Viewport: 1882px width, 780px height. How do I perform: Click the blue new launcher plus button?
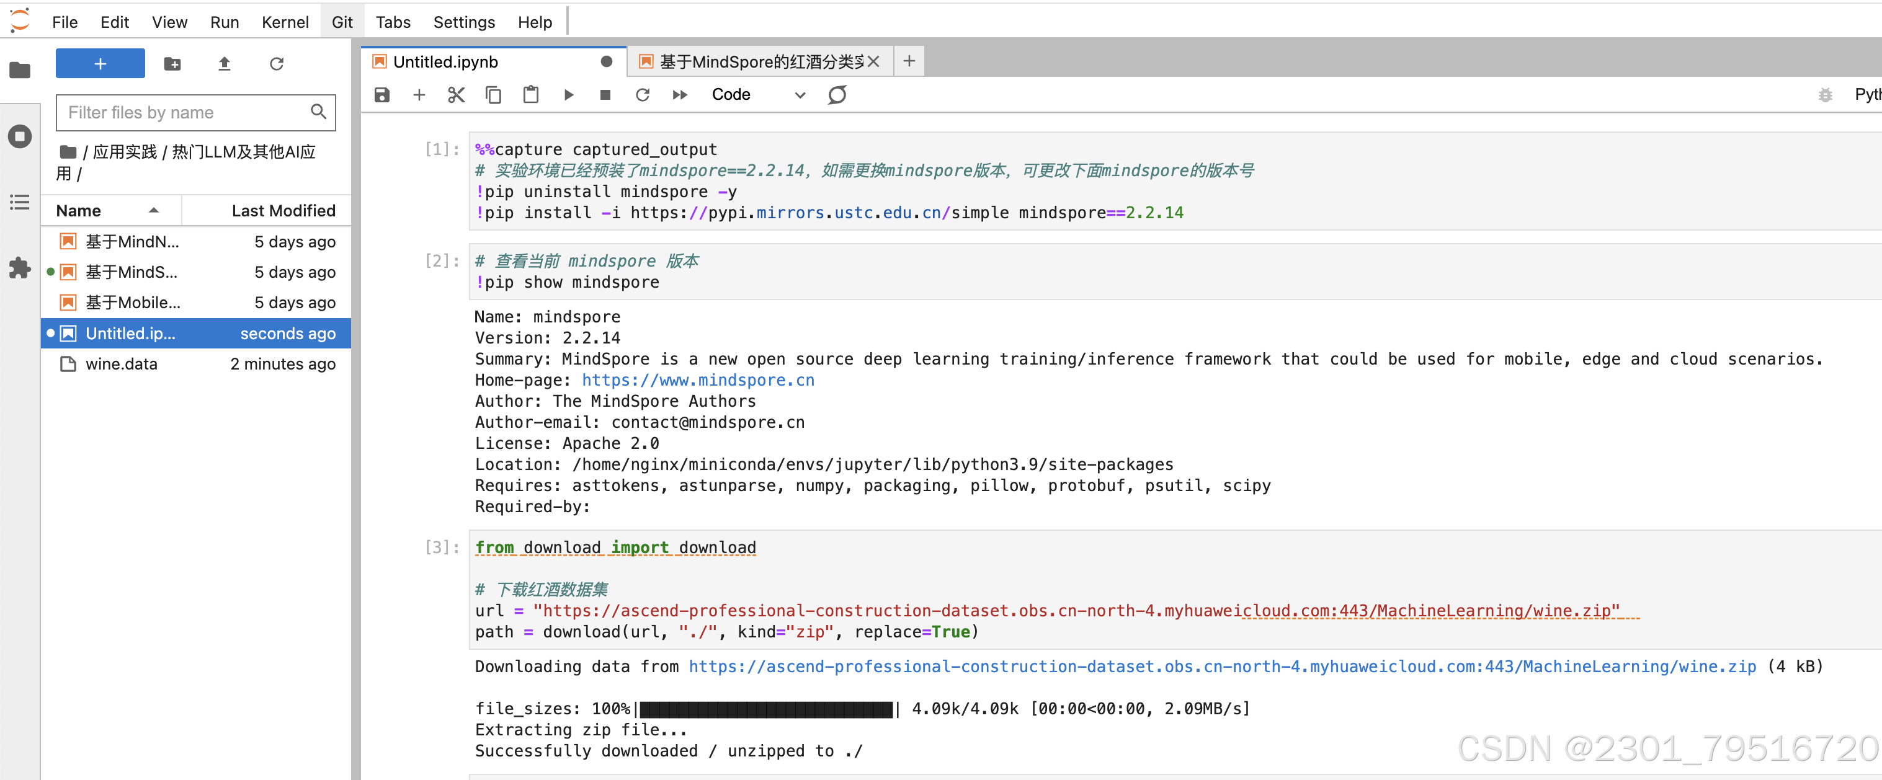coord(100,64)
